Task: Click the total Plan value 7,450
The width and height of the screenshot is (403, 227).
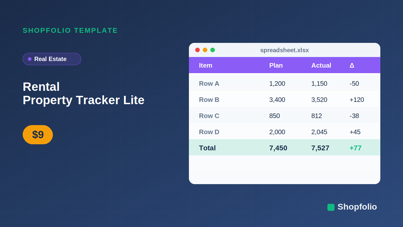Action: click(x=278, y=148)
